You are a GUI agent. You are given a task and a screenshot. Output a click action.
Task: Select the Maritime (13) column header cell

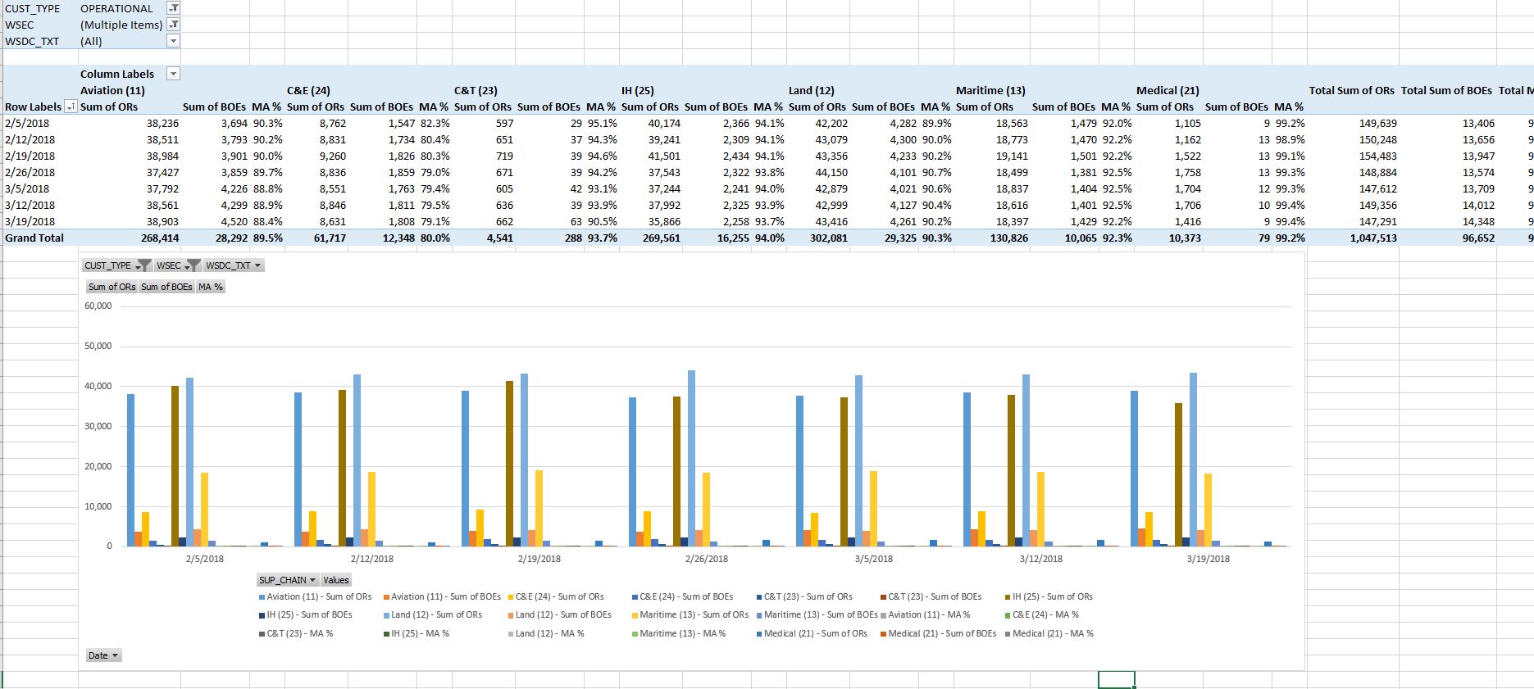tap(990, 90)
